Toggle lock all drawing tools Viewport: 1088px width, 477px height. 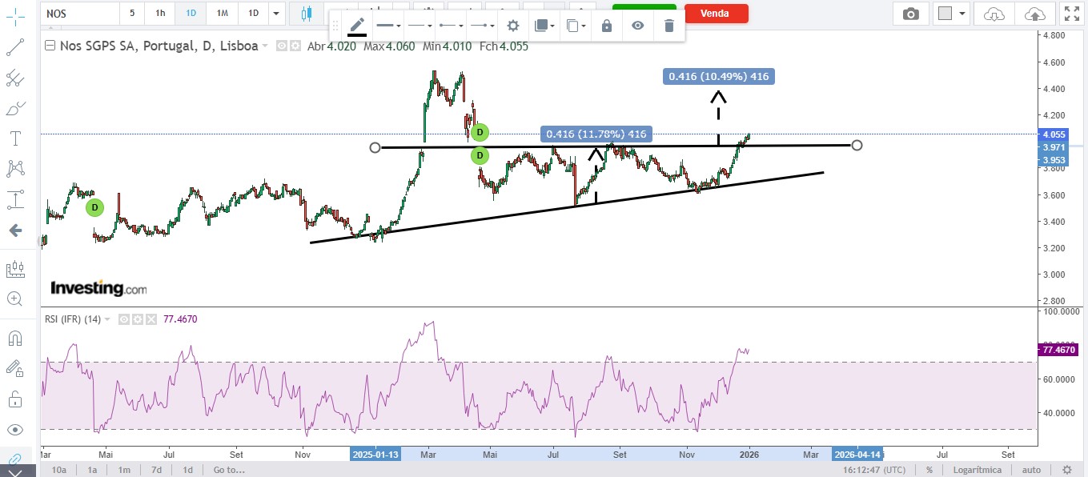click(14, 399)
